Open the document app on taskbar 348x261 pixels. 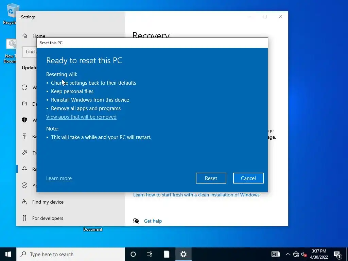point(167,254)
